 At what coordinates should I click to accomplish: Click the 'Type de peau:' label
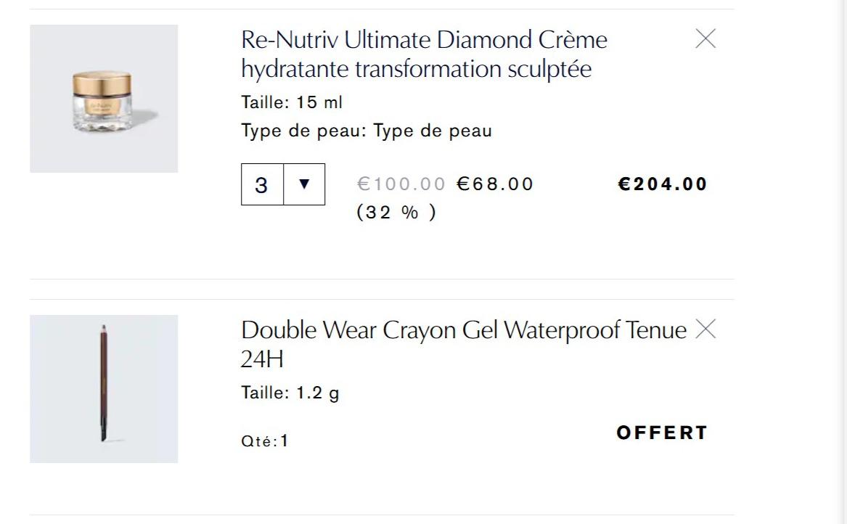pyautogui.click(x=305, y=131)
